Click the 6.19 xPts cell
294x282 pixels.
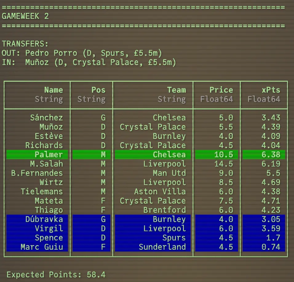[x=271, y=164]
